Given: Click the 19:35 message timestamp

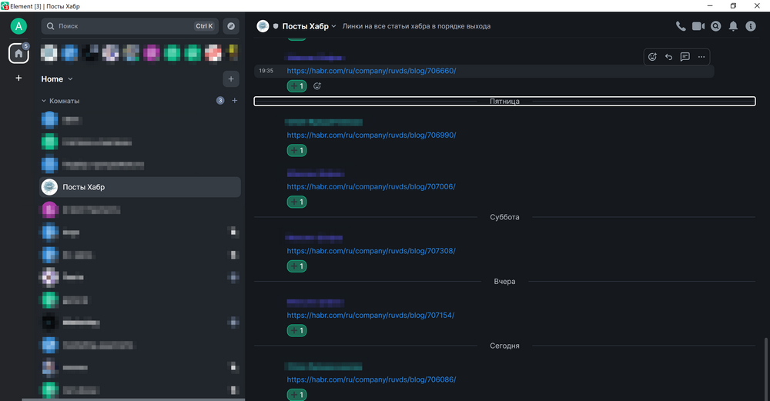Looking at the screenshot, I should click(266, 71).
